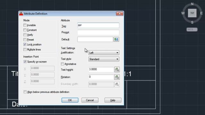
Task: Rotate view to South on the ViewCube compass
Action: 192,22
